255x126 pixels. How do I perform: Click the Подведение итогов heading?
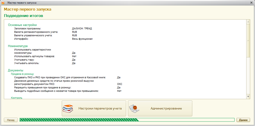click(x=24, y=16)
